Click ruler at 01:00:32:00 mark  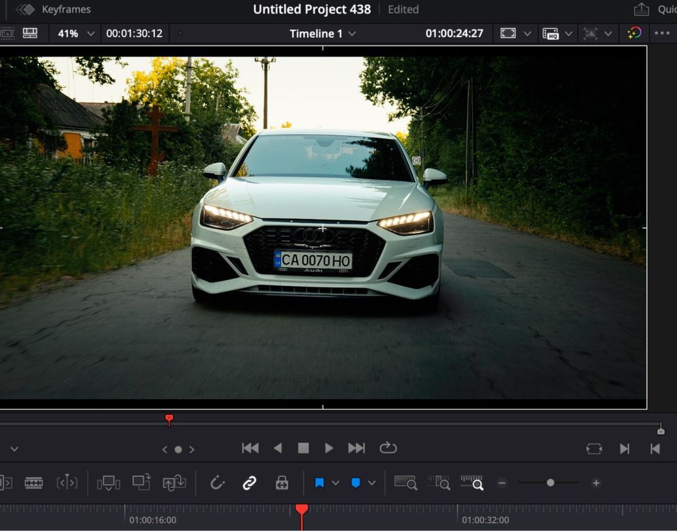(x=485, y=520)
